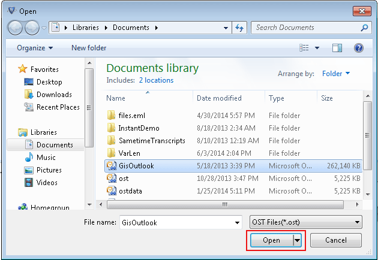Click the refresh icon beside address bar
Screen dimensions: 378x260
coord(239,28)
